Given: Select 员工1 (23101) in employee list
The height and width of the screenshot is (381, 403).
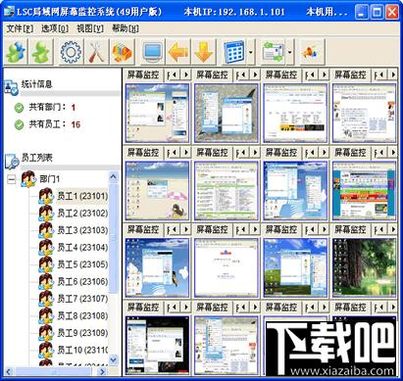Looking at the screenshot, I should tap(82, 196).
